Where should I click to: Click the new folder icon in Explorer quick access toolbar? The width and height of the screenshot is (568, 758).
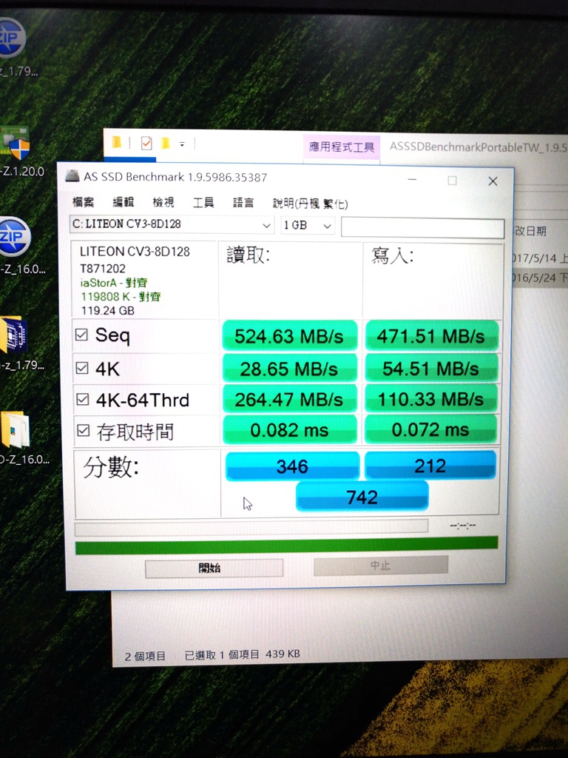(x=165, y=143)
